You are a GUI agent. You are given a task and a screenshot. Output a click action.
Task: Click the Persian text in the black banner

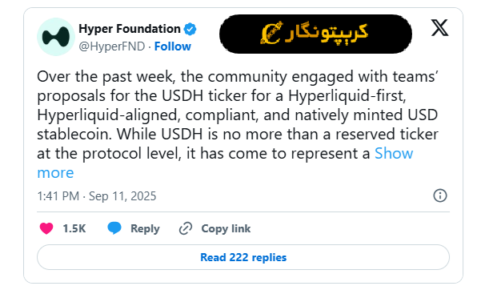click(x=327, y=32)
